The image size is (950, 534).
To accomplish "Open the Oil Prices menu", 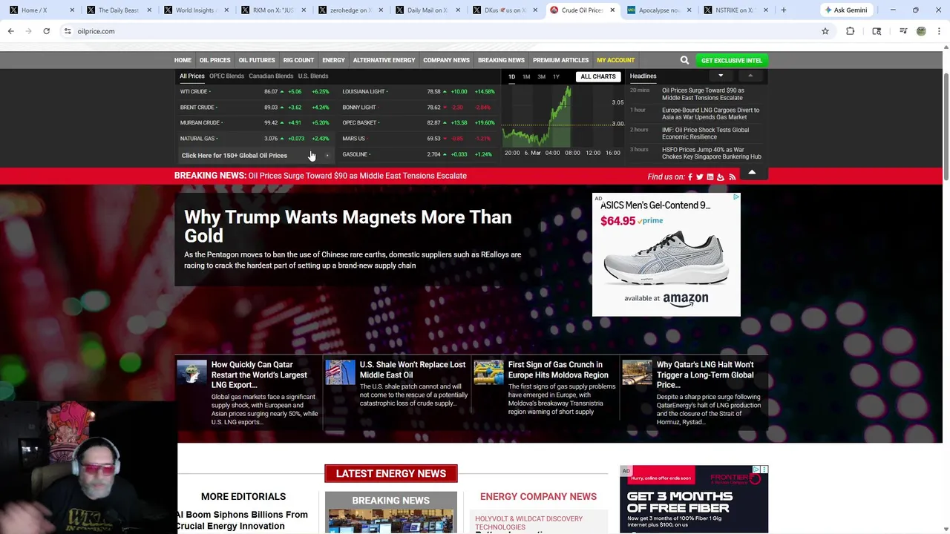I will click(x=214, y=60).
